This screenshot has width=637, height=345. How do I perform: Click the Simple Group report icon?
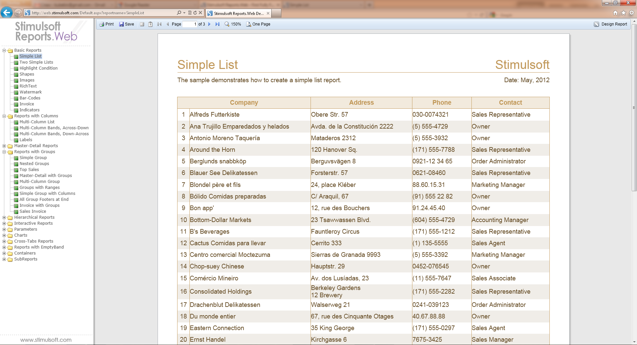click(x=16, y=158)
